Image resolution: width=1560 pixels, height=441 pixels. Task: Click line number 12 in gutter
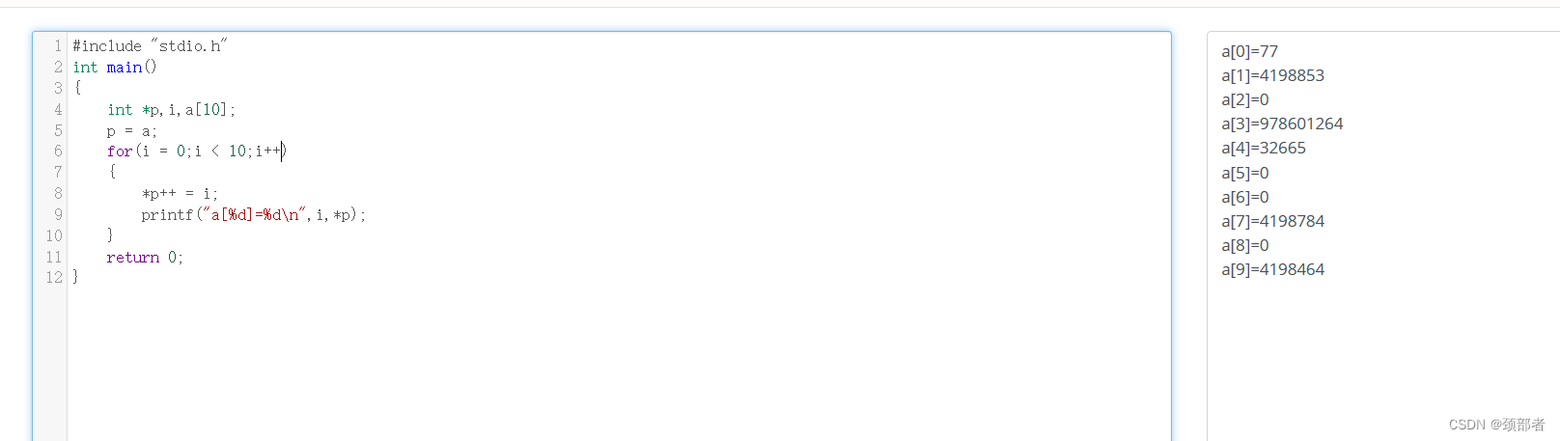(54, 278)
